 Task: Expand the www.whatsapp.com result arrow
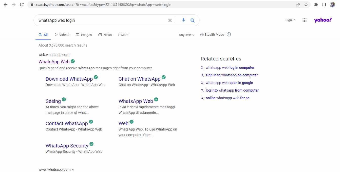pos(73,170)
